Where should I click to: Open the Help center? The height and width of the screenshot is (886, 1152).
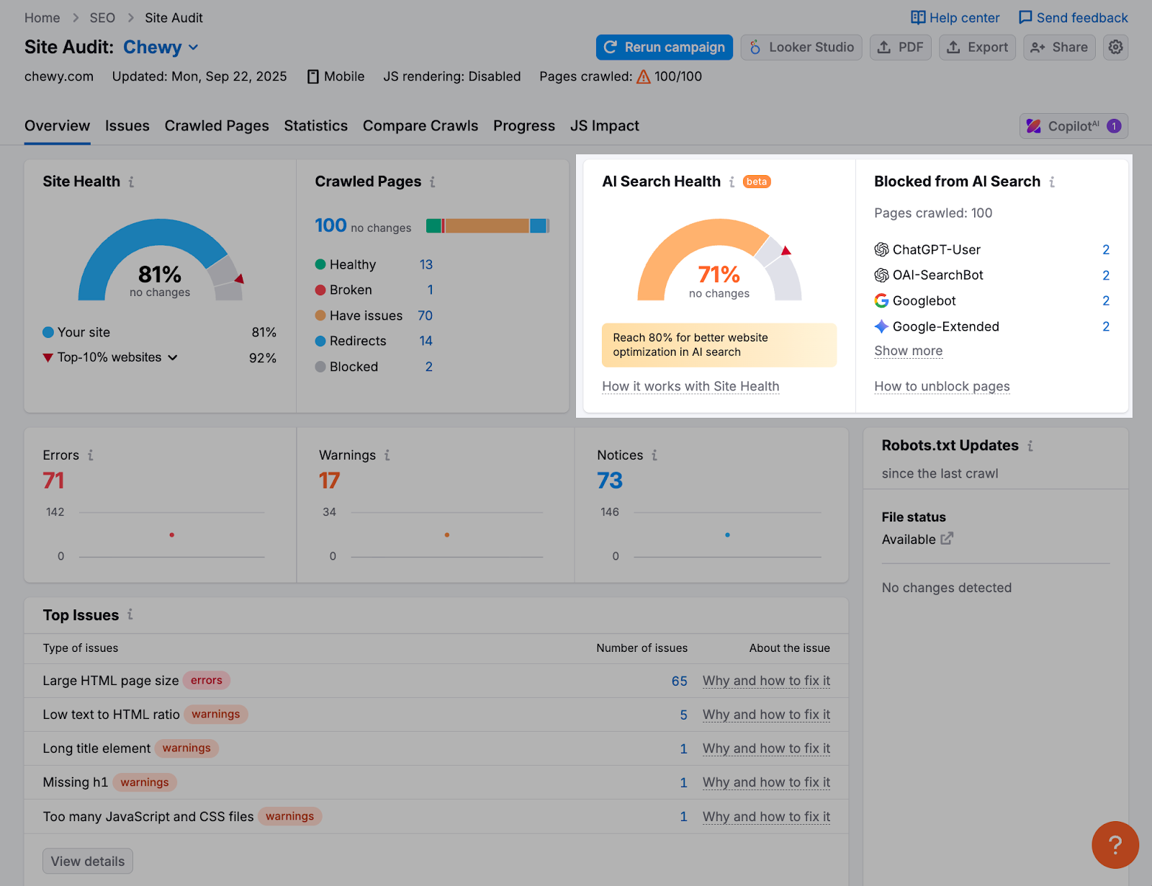click(x=954, y=17)
